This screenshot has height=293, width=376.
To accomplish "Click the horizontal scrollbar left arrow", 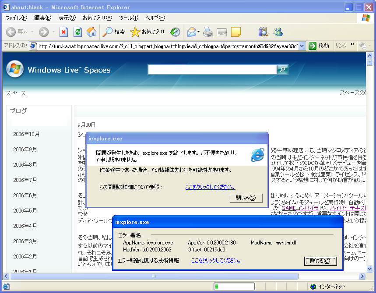I will coord(6,276).
